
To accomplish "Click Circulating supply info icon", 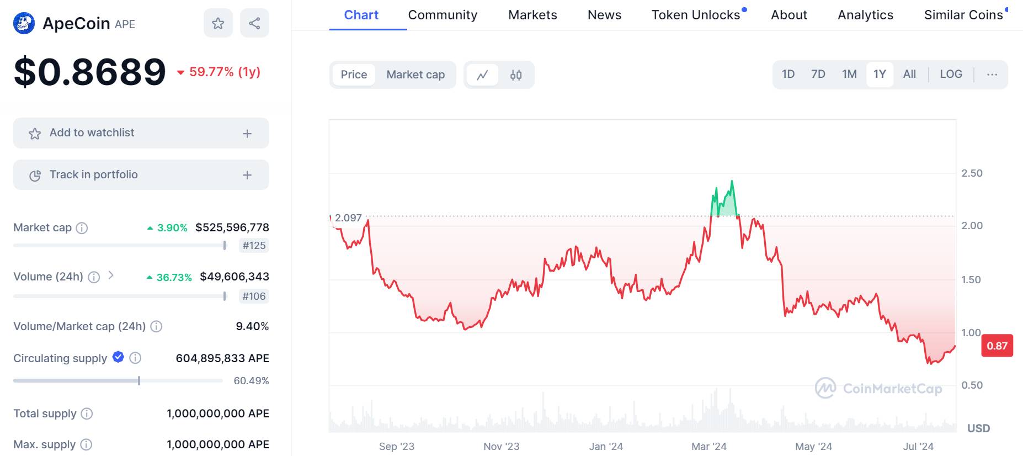I will pyautogui.click(x=135, y=358).
